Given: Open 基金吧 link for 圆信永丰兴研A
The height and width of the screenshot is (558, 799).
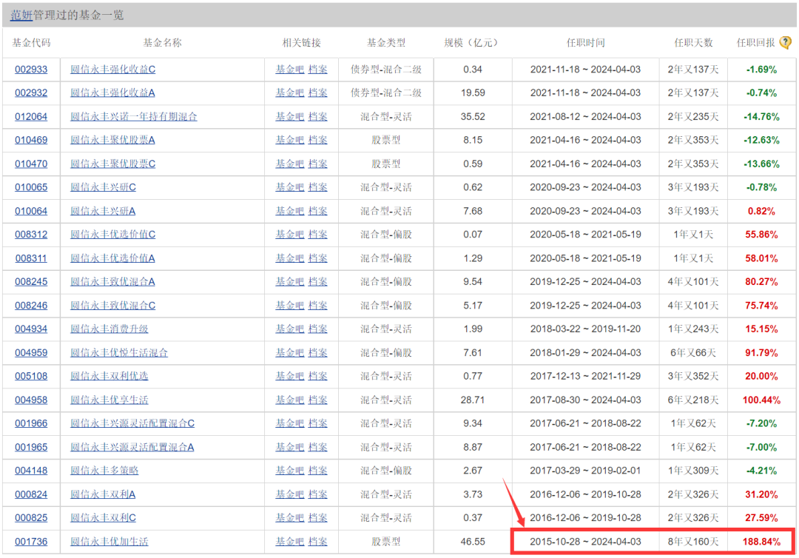Looking at the screenshot, I should [289, 211].
